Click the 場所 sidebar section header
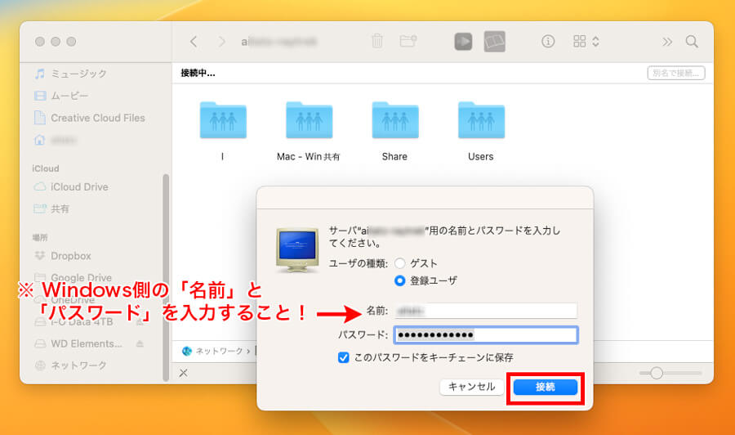The width and height of the screenshot is (735, 435). [40, 237]
